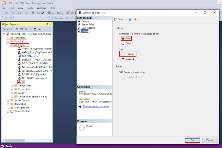
Task: Expand the Replication folder
Action: pyautogui.click(x=8, y=104)
